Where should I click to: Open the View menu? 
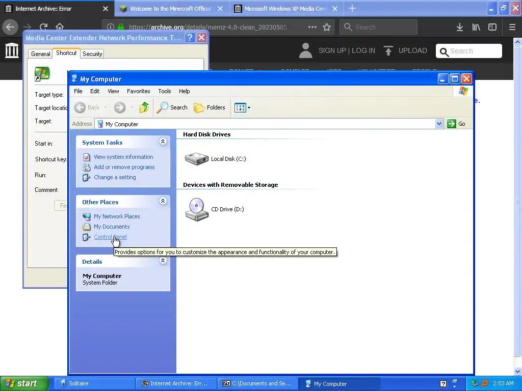[x=113, y=91]
